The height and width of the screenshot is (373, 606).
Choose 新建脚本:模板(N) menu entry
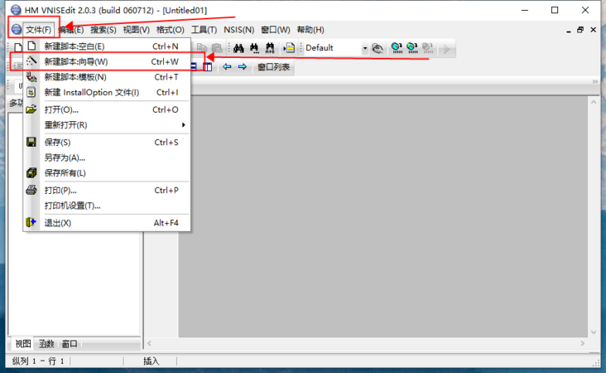107,77
